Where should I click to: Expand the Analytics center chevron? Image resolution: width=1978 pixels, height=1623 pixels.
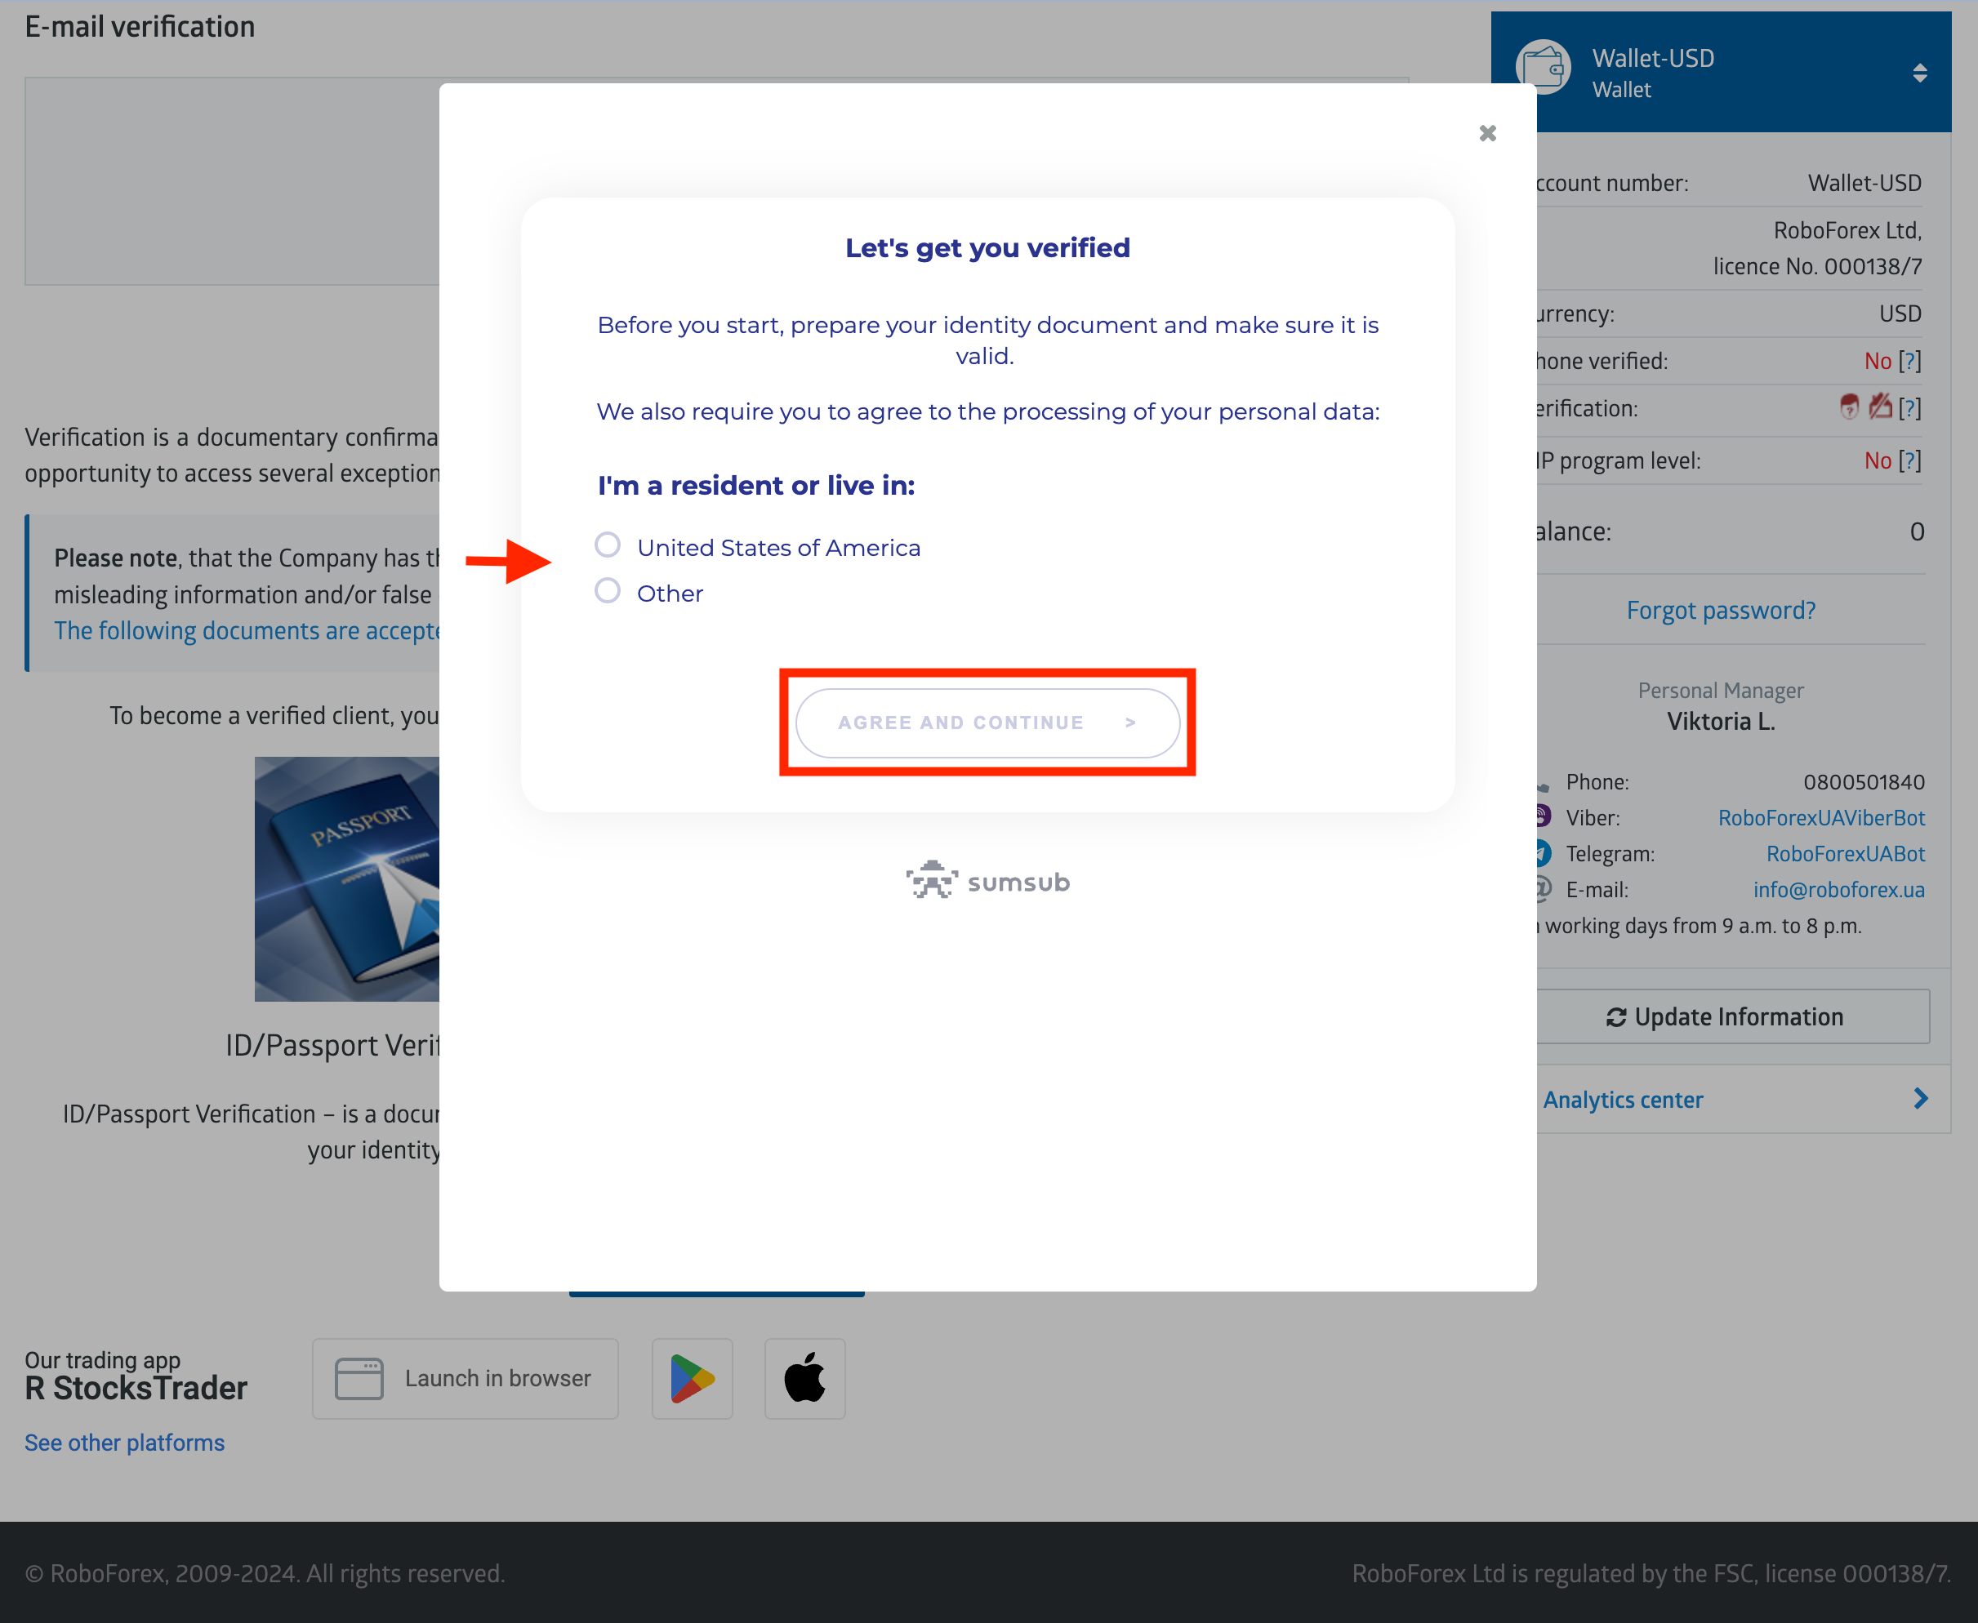[x=1920, y=1099]
